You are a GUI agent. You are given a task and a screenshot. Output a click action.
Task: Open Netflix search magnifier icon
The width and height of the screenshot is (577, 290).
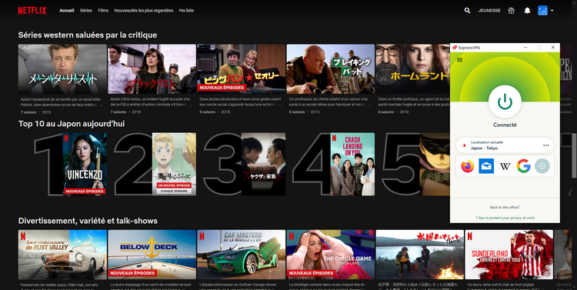pyautogui.click(x=467, y=11)
